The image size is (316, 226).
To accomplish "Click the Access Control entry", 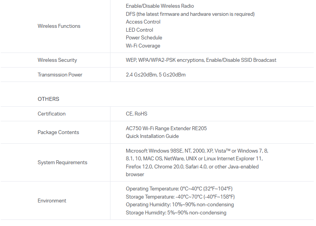I will click(143, 22).
